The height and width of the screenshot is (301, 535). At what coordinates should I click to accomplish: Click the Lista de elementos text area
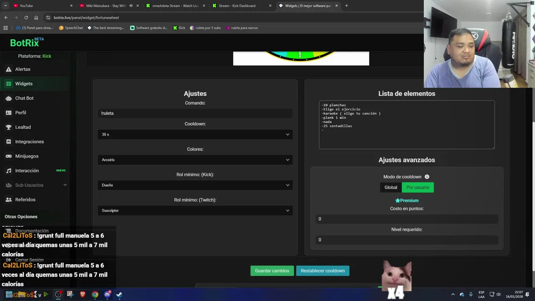click(407, 125)
